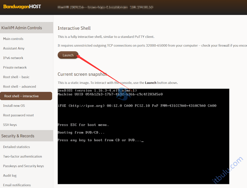Viewport: 247px width, 188px height.
Task: Open Root shell – advanced
Action: (19, 87)
